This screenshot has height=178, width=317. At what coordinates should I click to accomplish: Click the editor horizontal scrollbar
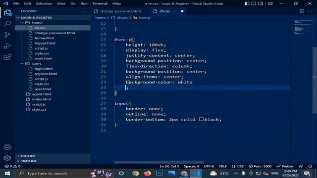click(159, 162)
